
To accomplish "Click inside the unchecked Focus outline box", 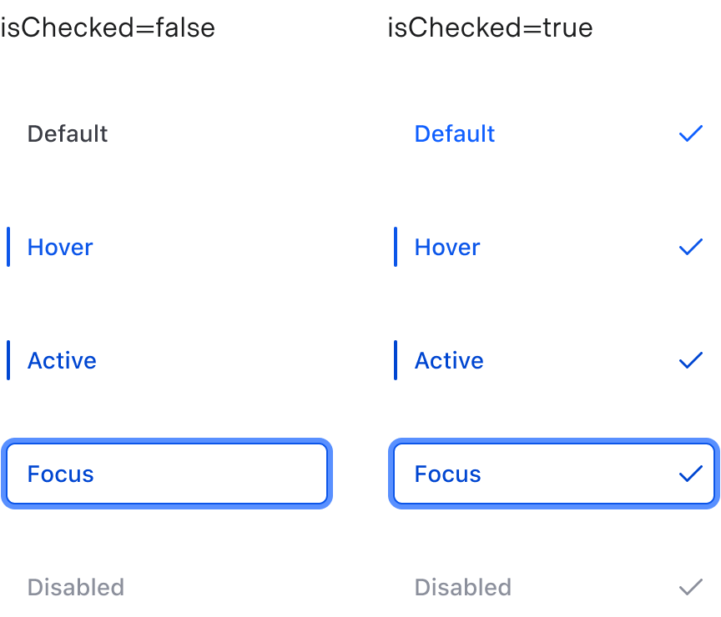I will click(167, 474).
